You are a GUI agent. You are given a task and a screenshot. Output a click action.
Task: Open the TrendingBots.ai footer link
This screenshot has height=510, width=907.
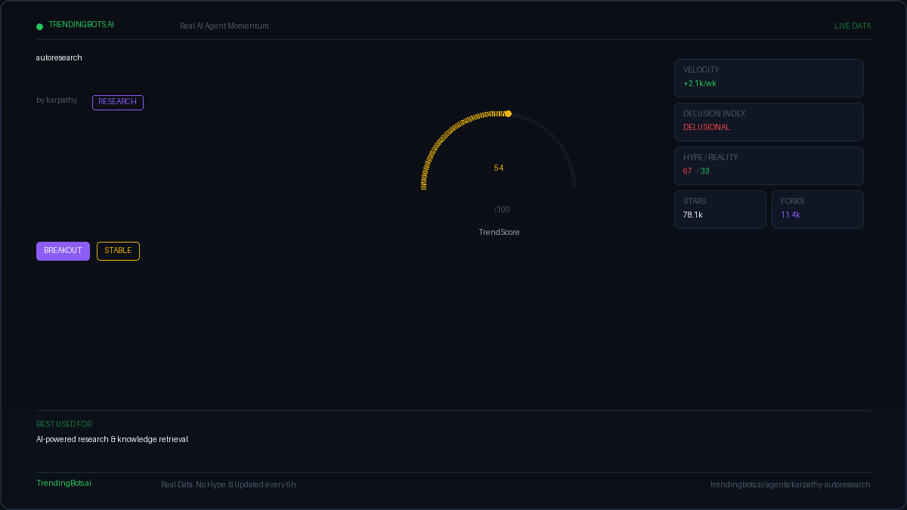point(63,484)
